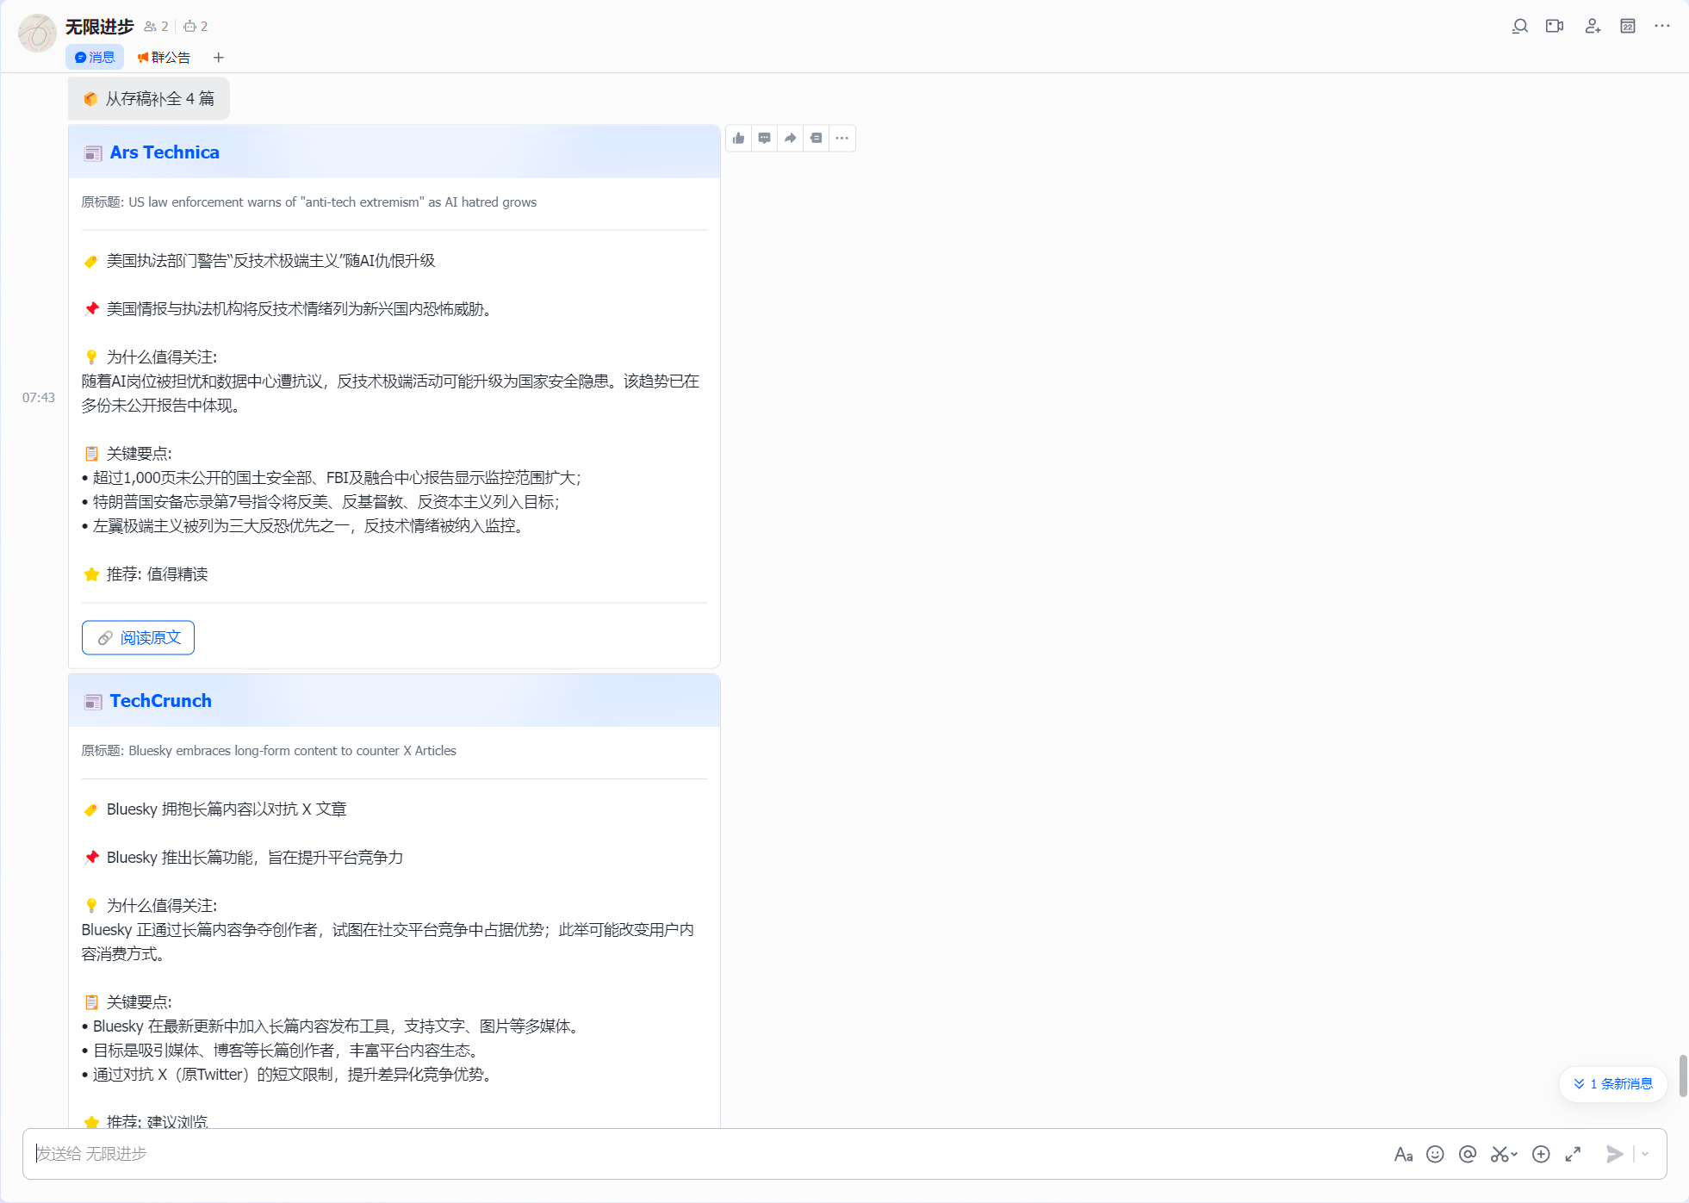The height and width of the screenshot is (1203, 1689).
Task: Open the group calendar icon
Action: [x=1628, y=26]
